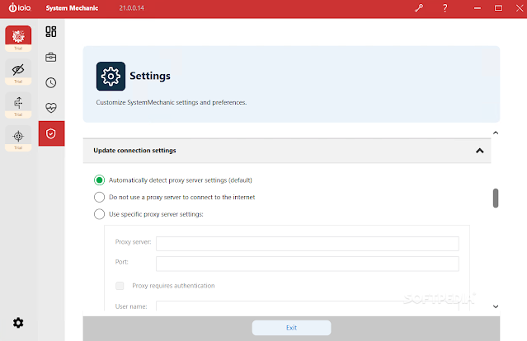Click the Settings gear header icon

[x=111, y=76]
